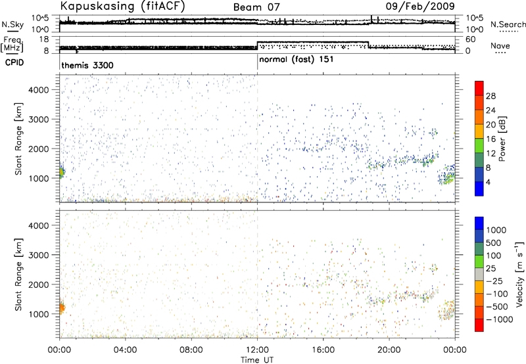Click the Kapuskasing (fitACF) plot title
This screenshot has height=364, width=526.
122,6
